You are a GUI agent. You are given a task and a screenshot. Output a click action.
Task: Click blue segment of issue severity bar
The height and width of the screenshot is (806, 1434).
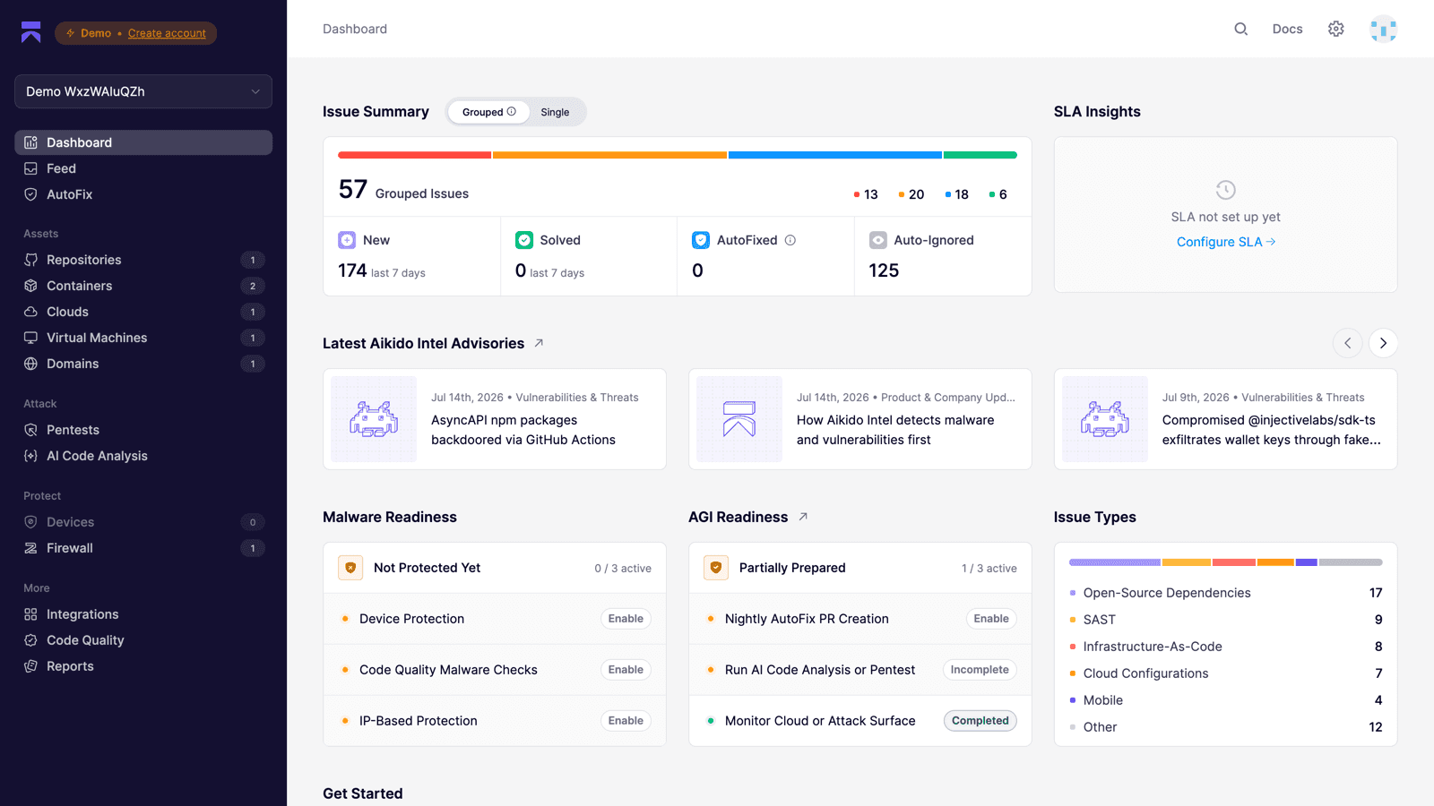(x=835, y=155)
